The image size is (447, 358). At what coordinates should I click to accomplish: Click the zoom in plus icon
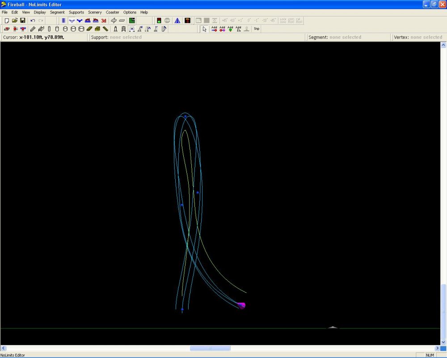coord(114,21)
